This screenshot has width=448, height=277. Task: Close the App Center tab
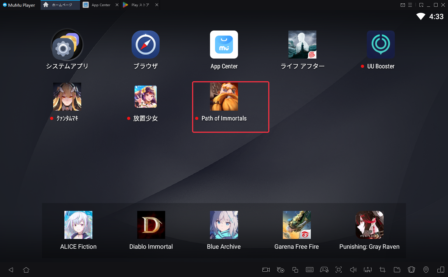117,5
